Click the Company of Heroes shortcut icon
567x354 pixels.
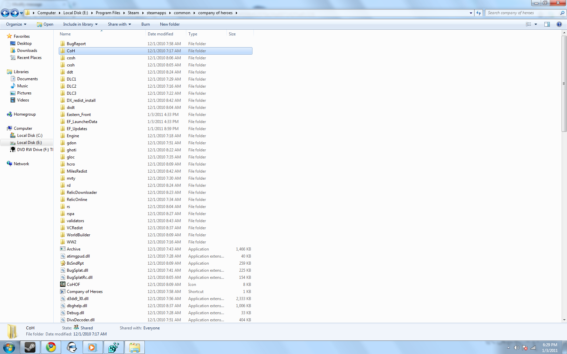[63, 291]
